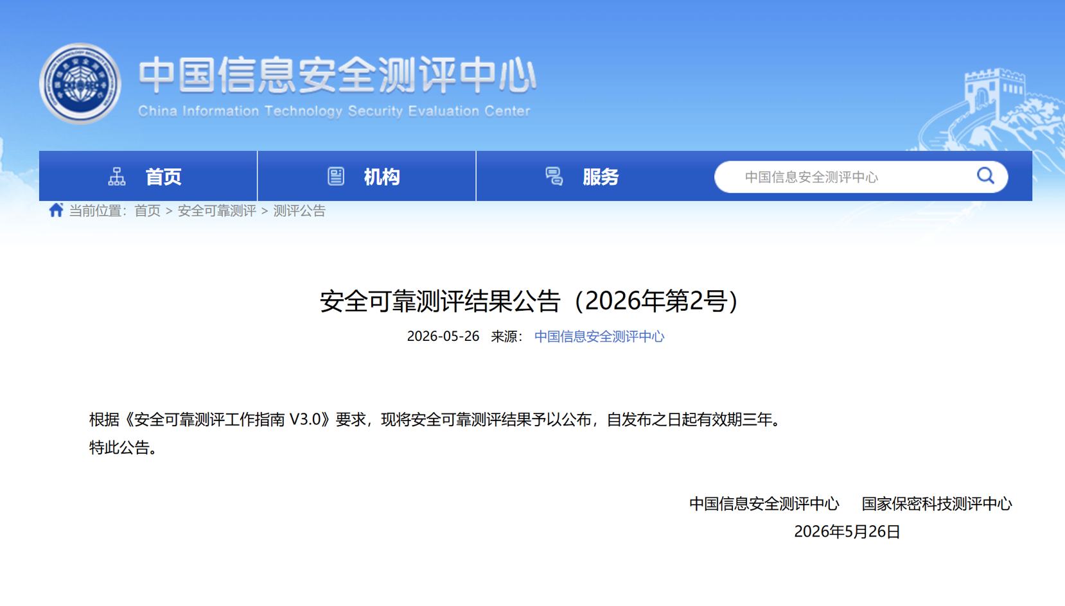
Task: Click the sitemap icon beside 首页
Action: (x=117, y=177)
